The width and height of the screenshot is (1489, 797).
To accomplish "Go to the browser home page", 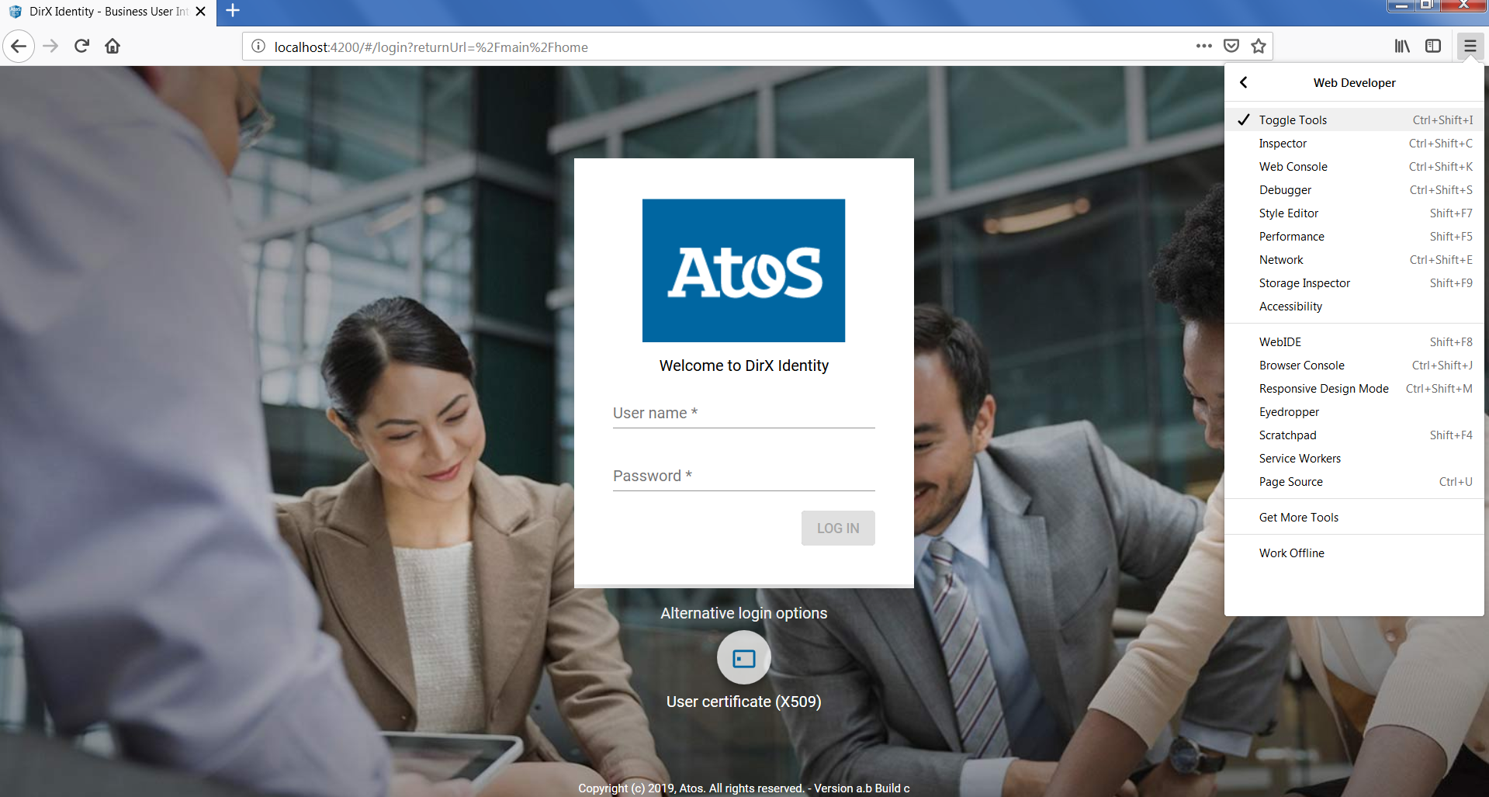I will pyautogui.click(x=113, y=47).
